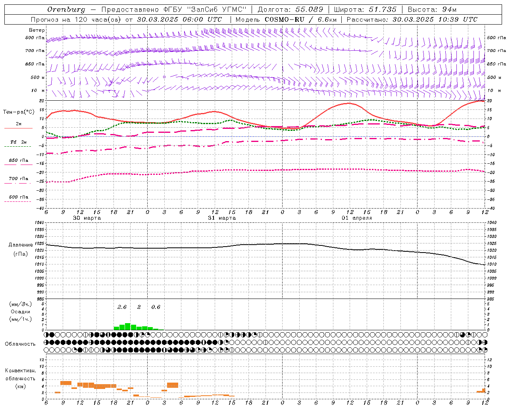
Task: Click the 'Долгота: 55.089' longitude value
Action: click(291, 10)
